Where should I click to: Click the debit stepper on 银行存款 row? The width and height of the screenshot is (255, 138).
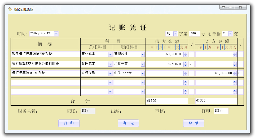185,73
